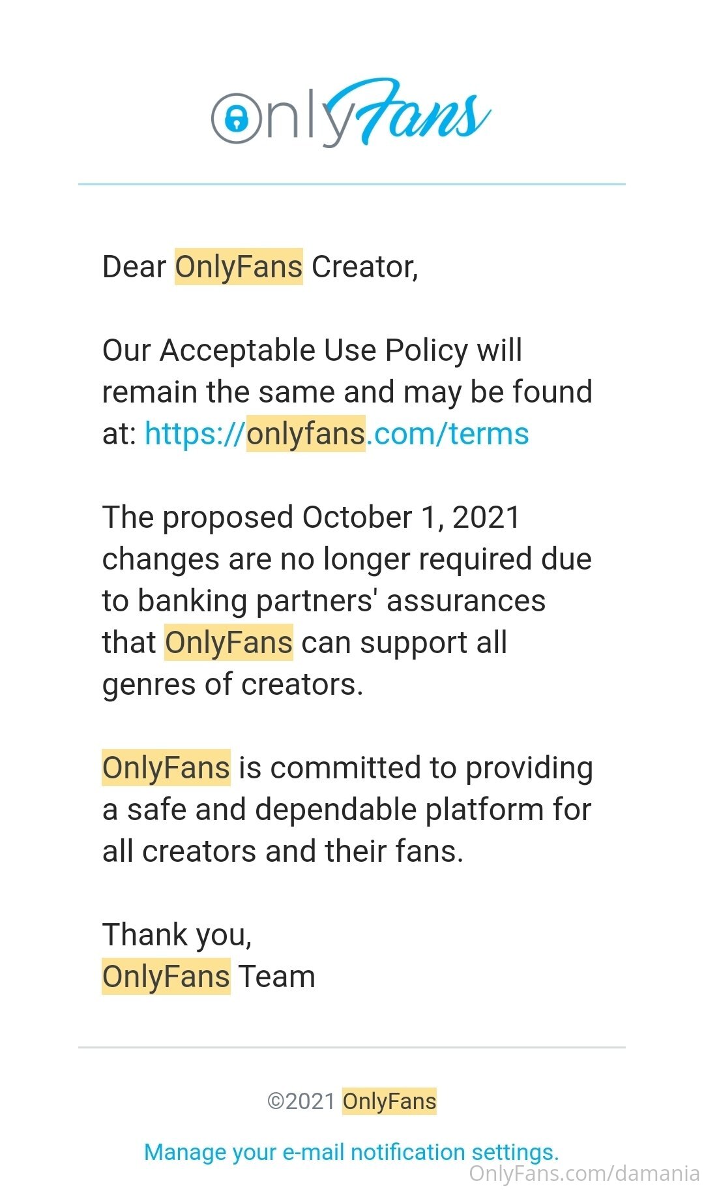Click the word "Creator," in the greeting
This screenshot has width=704, height=1190.
pyautogui.click(x=364, y=267)
